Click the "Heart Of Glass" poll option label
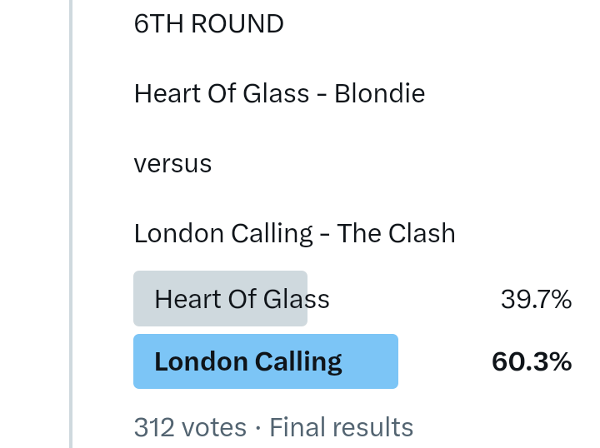The width and height of the screenshot is (600, 448). [x=242, y=299]
